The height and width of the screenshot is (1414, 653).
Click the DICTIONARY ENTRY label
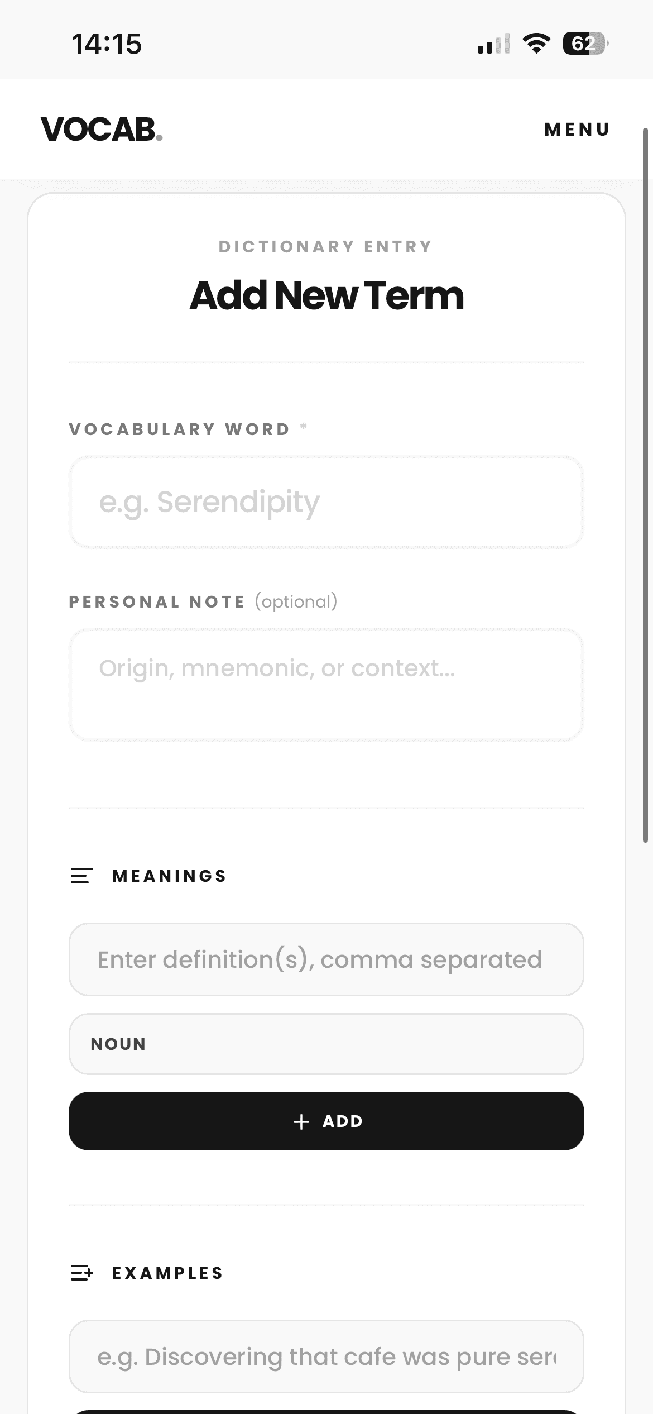(326, 246)
